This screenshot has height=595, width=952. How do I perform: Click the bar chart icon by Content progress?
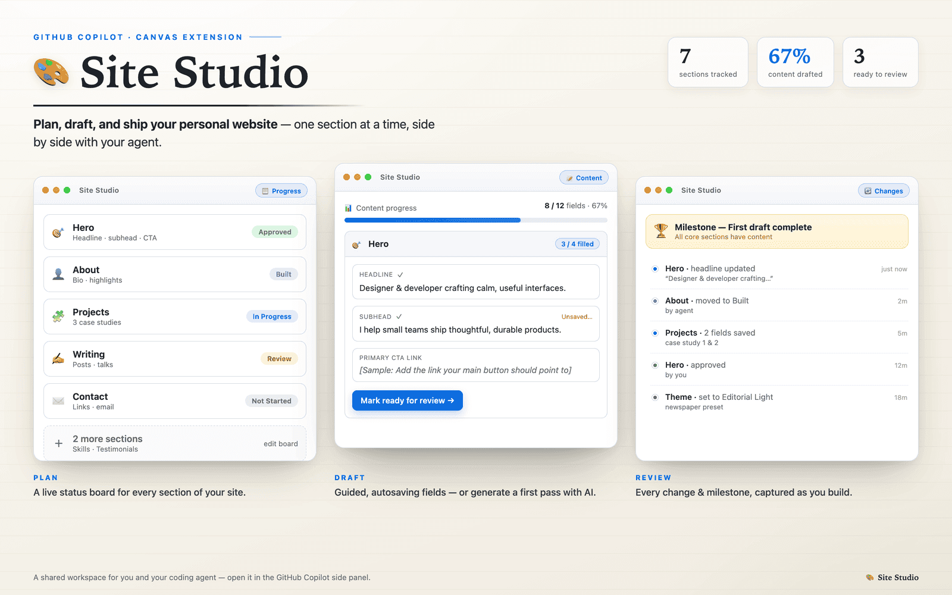click(348, 208)
